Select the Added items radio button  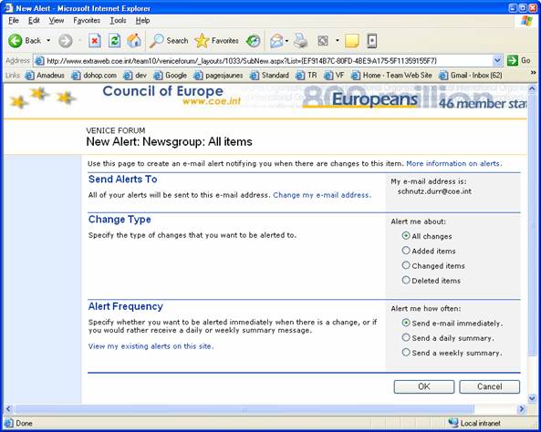(406, 251)
